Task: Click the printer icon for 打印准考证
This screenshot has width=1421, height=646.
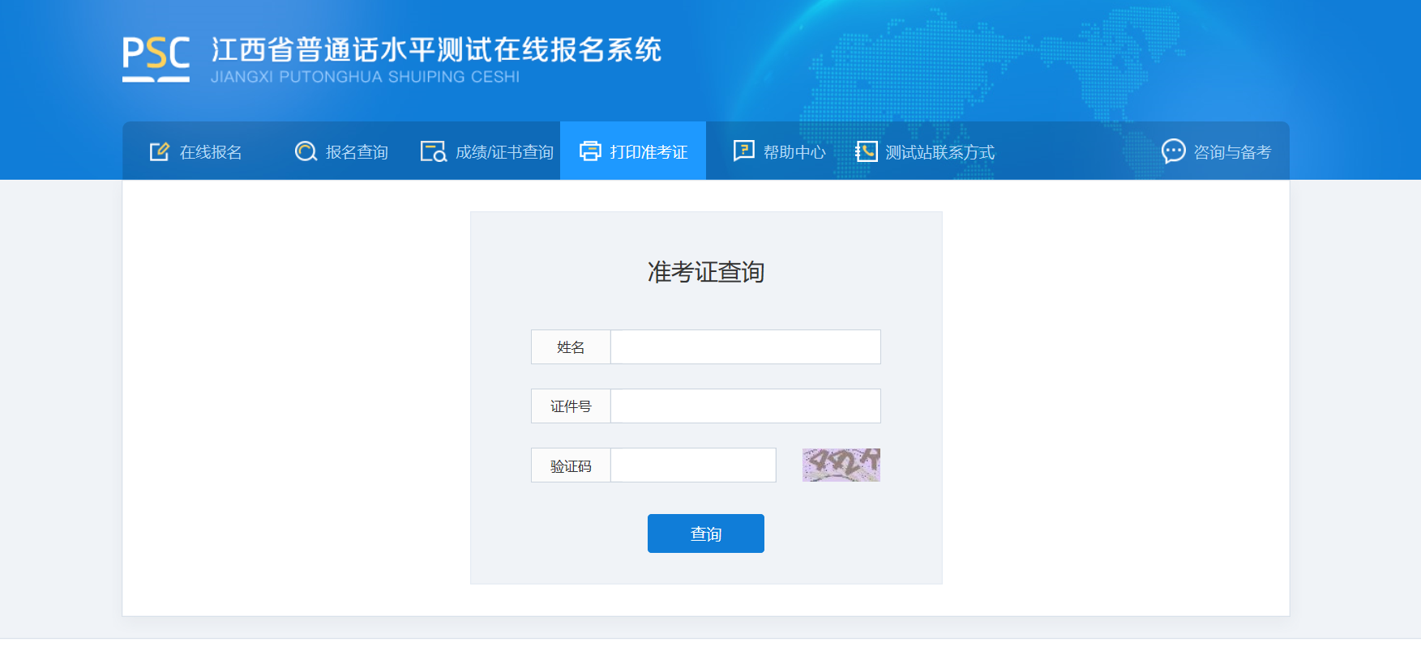Action: point(590,151)
